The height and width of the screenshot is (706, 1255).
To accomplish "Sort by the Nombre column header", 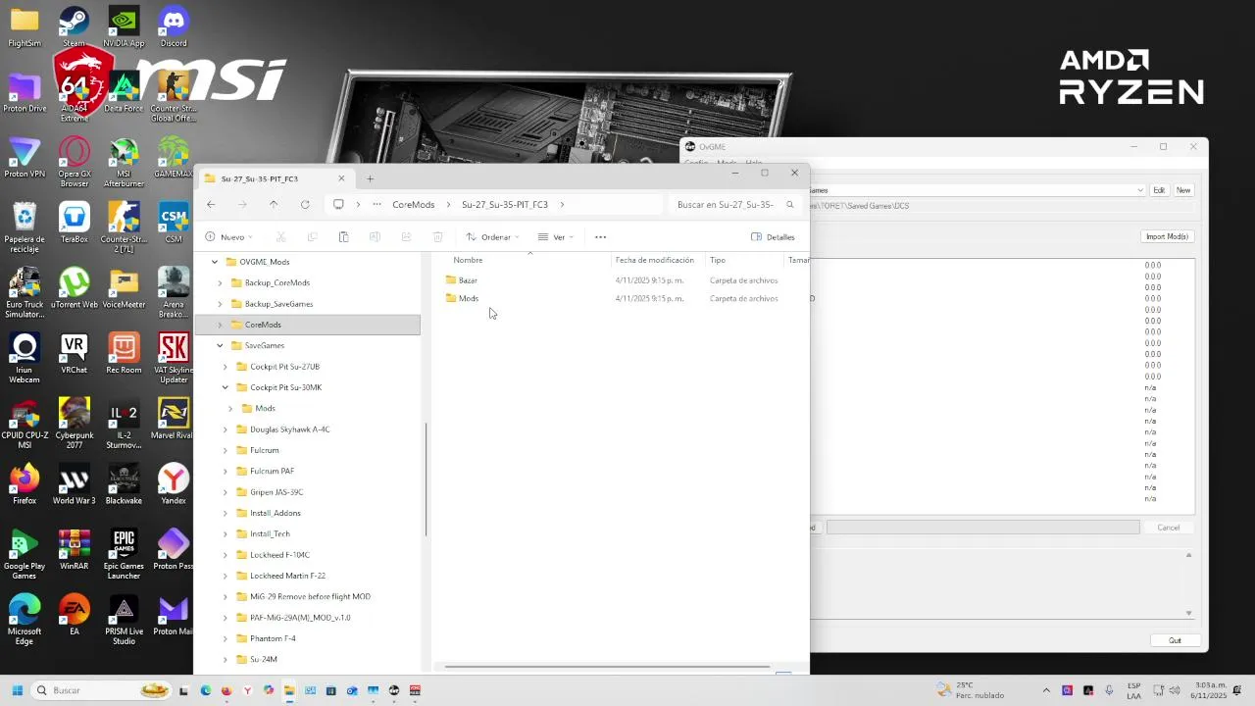I will [x=468, y=260].
